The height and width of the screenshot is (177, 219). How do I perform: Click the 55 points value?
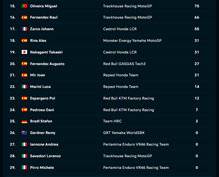197,29
